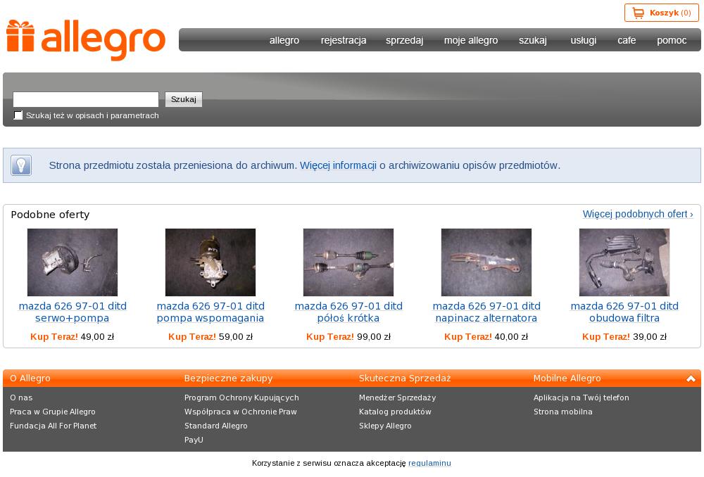Open szukaj in the top navigation
The image size is (704, 477).
532,40
